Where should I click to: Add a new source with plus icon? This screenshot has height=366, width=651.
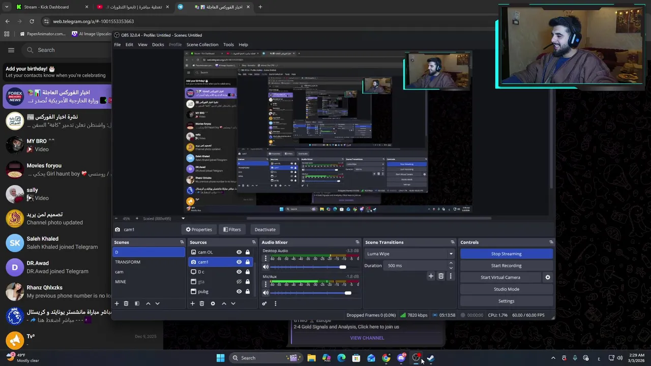[192, 303]
